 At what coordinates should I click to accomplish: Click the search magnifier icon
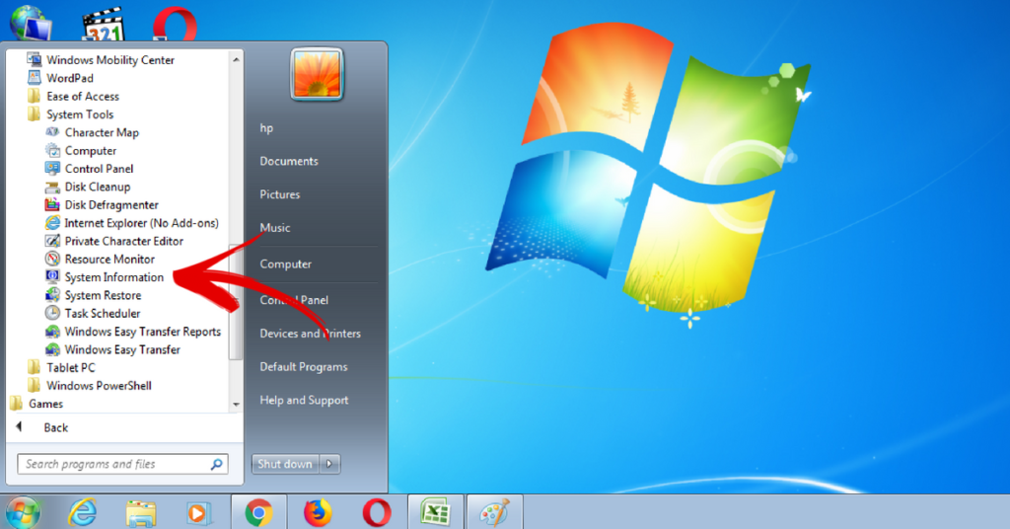(x=216, y=464)
